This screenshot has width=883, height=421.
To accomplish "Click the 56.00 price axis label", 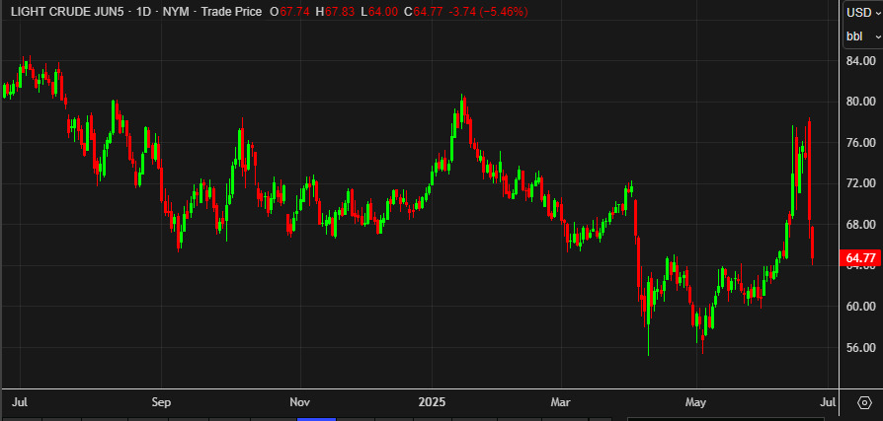I will click(x=860, y=347).
